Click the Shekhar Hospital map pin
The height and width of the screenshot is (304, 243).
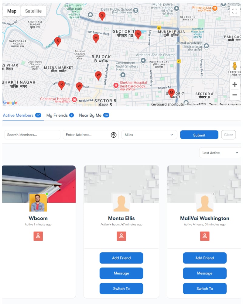pyautogui.click(x=116, y=85)
